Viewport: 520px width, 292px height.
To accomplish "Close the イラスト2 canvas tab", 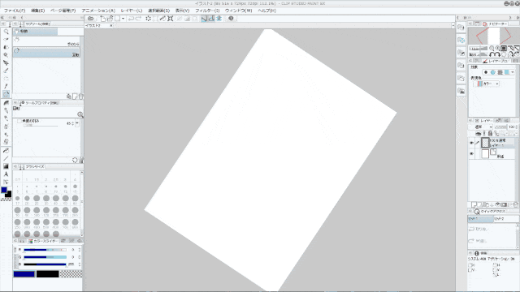I will point(111,25).
